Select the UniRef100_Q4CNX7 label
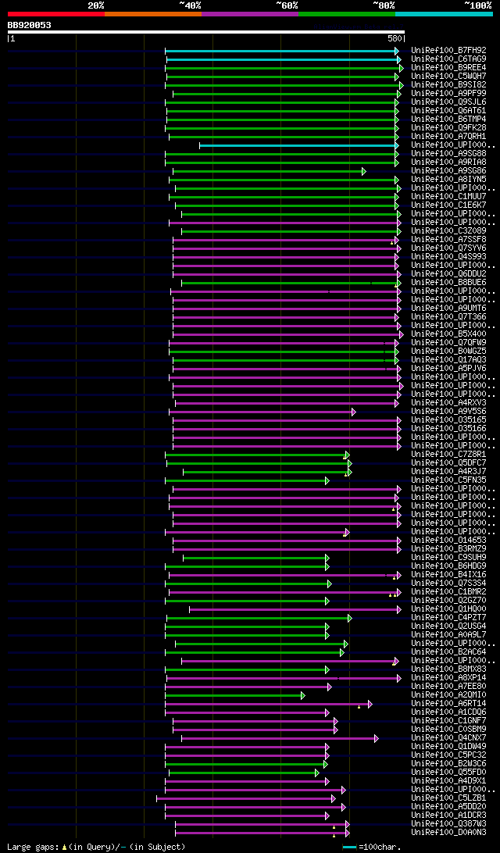 coord(449,737)
